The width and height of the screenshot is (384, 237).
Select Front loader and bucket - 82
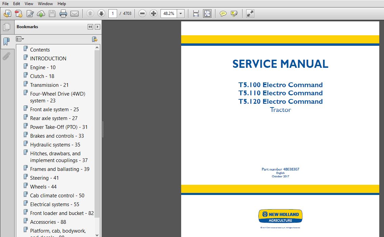click(x=62, y=213)
